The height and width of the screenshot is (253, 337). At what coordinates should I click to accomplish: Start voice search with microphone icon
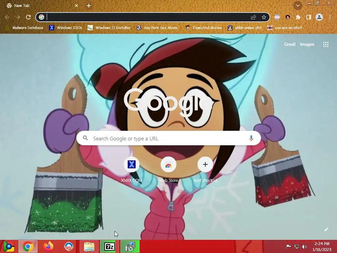(251, 138)
